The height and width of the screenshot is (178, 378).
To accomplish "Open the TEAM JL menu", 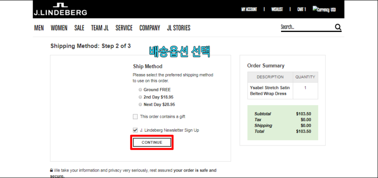I will (x=100, y=28).
